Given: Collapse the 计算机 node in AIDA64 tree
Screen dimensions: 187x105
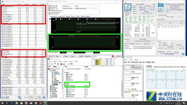Looking at the screenshot, I should tap(49, 71).
